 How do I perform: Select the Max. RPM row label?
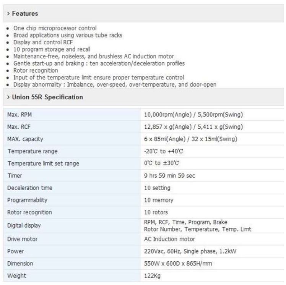coord(20,115)
